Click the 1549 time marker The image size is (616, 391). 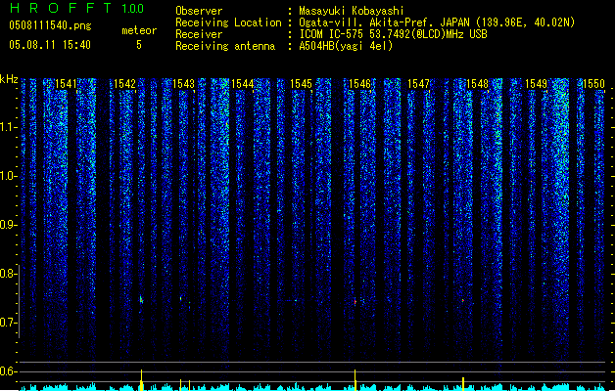(x=536, y=84)
